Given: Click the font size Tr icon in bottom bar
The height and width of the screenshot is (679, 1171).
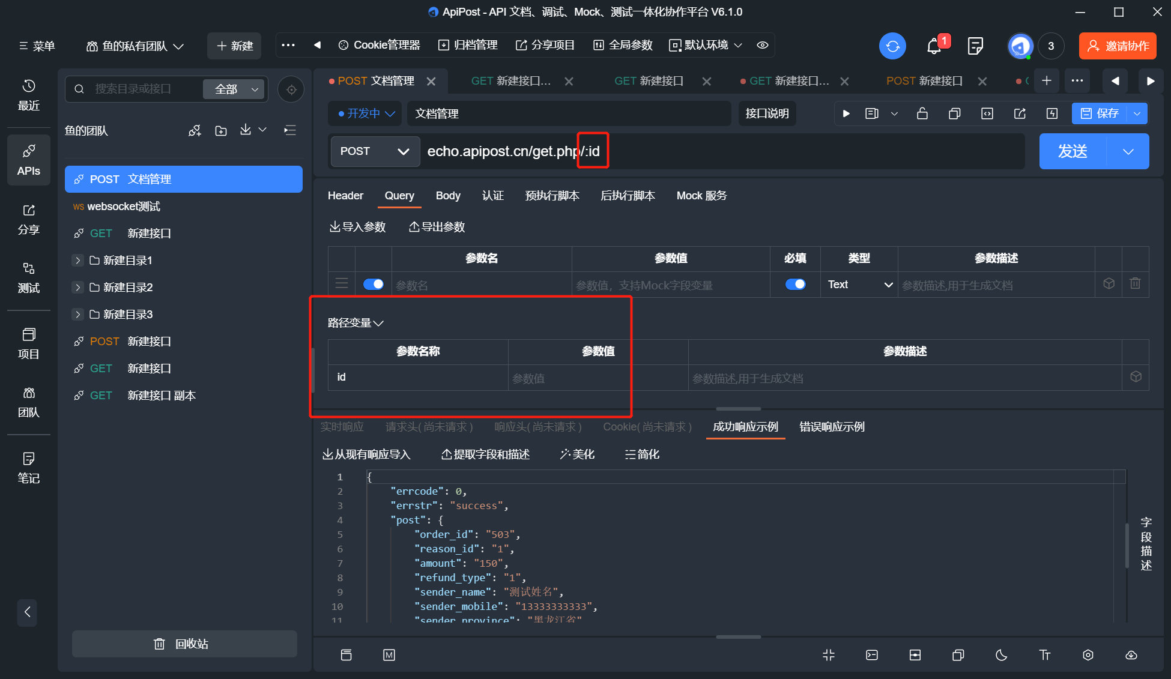Looking at the screenshot, I should pos(1045,655).
